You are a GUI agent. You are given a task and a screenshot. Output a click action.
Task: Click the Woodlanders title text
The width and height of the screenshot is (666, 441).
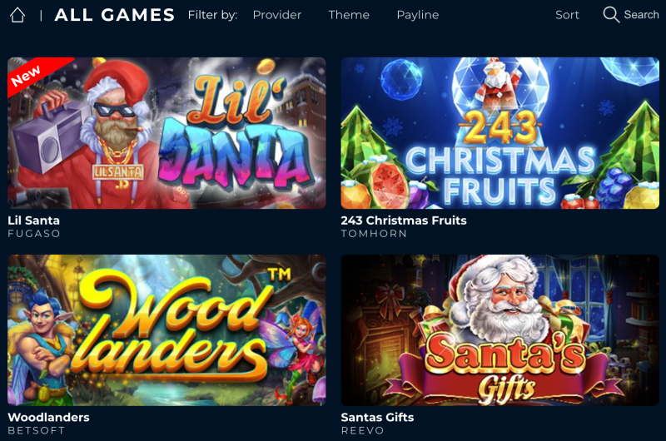[x=48, y=417]
